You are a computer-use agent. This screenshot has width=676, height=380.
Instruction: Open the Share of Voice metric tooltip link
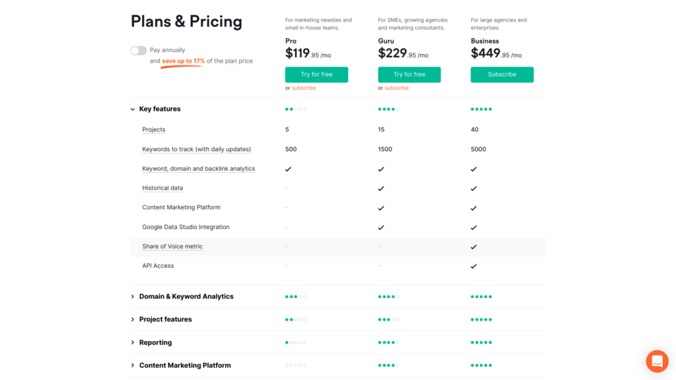click(172, 247)
